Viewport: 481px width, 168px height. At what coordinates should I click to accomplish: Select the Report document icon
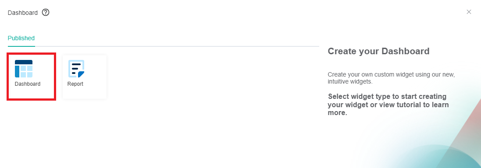point(76,69)
